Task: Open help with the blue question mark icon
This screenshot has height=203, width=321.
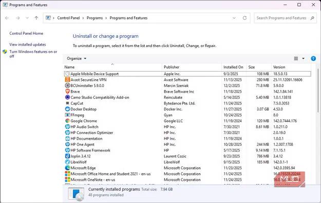Action: tap(313, 58)
